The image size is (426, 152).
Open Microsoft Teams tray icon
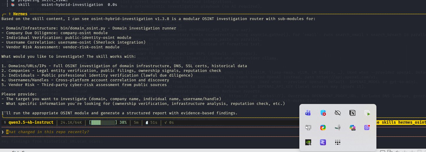308,113
